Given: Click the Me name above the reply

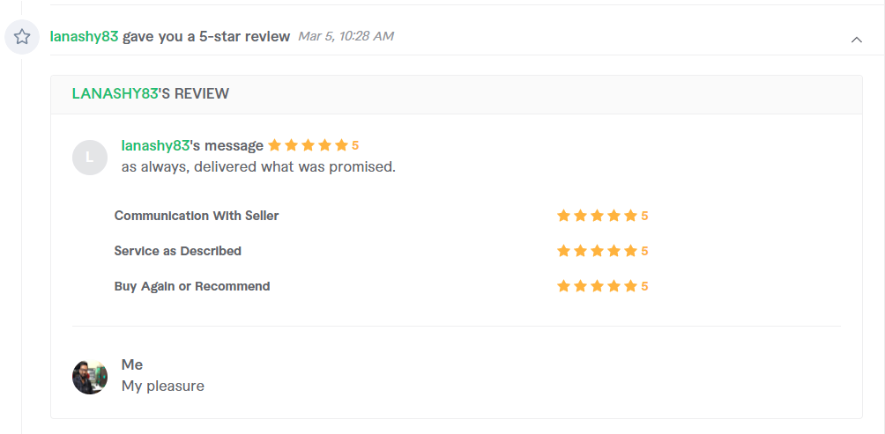Looking at the screenshot, I should click(x=132, y=364).
